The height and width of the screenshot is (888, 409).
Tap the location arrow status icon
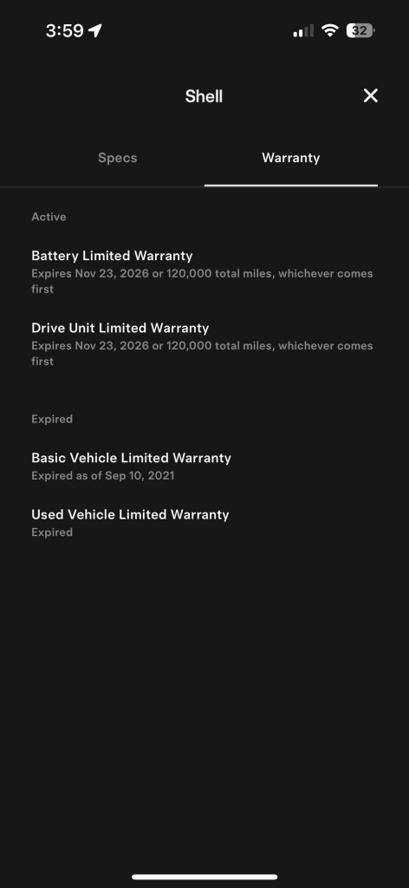[x=95, y=30]
